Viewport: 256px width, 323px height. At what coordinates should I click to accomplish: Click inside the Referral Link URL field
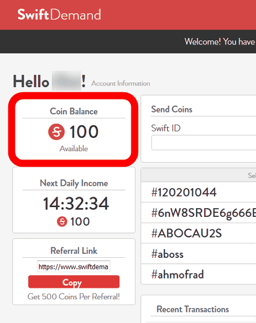click(x=73, y=266)
